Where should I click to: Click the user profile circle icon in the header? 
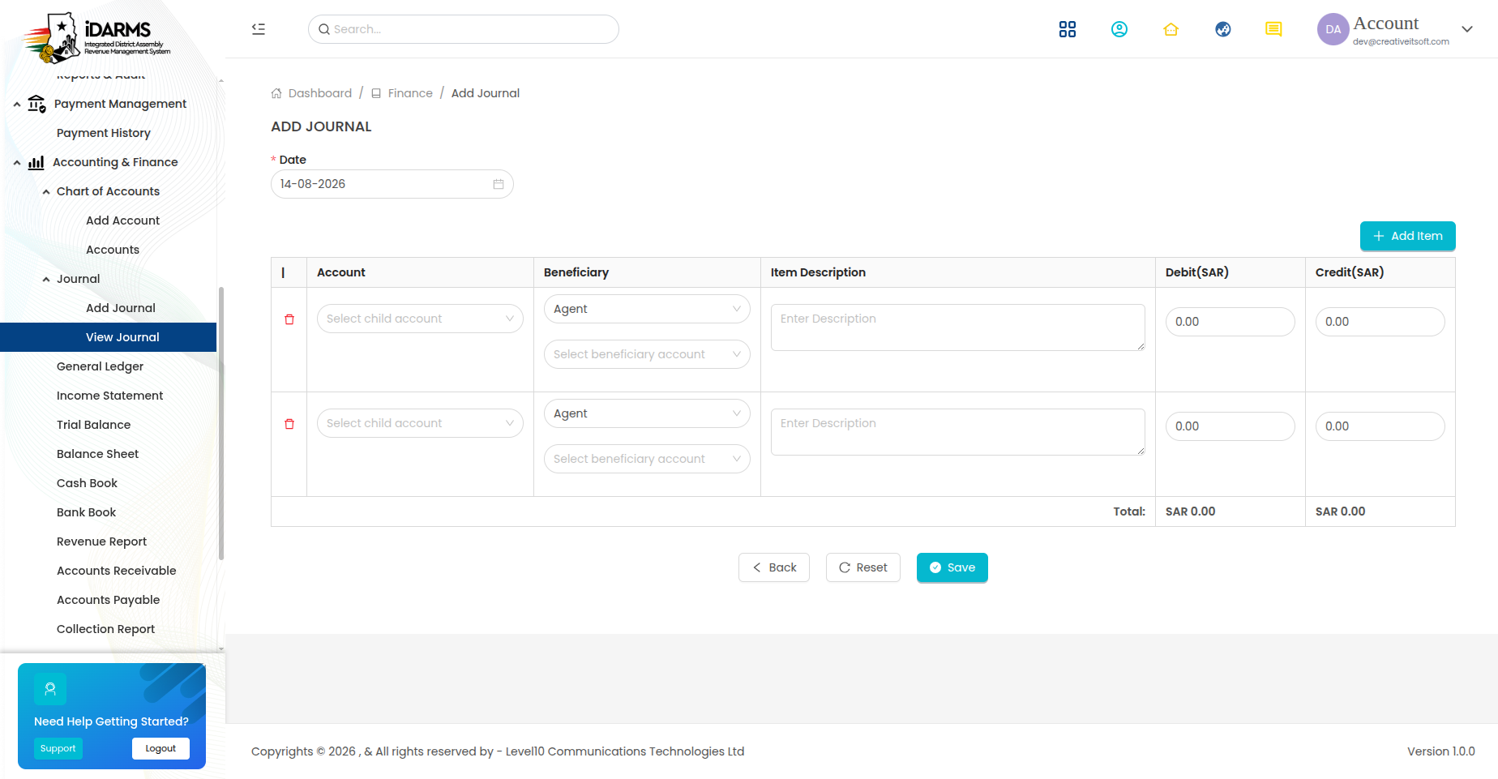point(1119,29)
